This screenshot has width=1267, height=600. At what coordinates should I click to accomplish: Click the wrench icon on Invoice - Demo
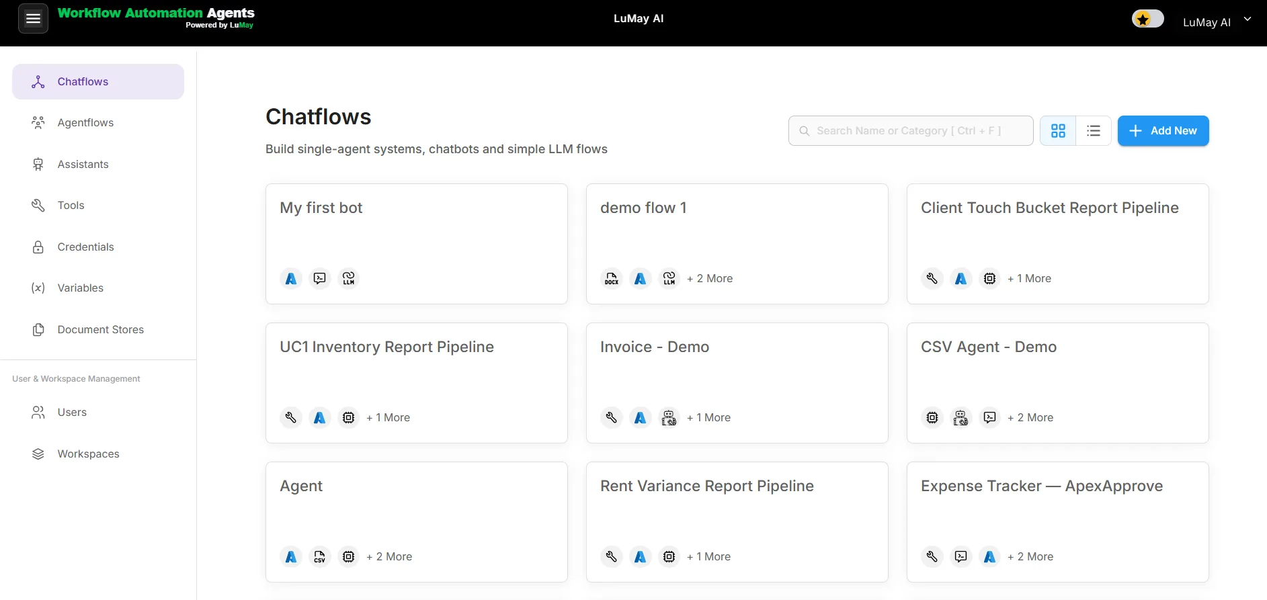(612, 417)
